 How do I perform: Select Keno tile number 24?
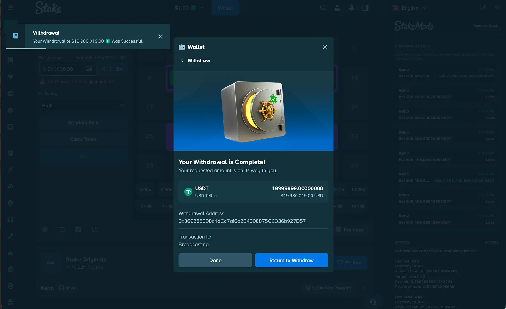click(354, 107)
